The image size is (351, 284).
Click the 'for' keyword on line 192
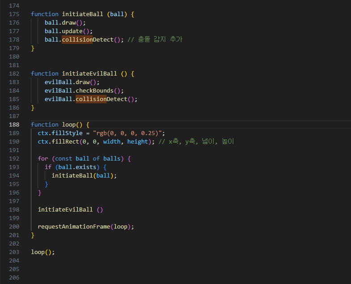coord(43,158)
